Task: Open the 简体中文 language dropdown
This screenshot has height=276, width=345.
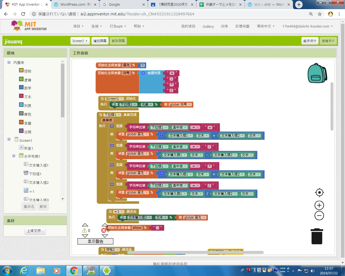Action: (x=265, y=26)
